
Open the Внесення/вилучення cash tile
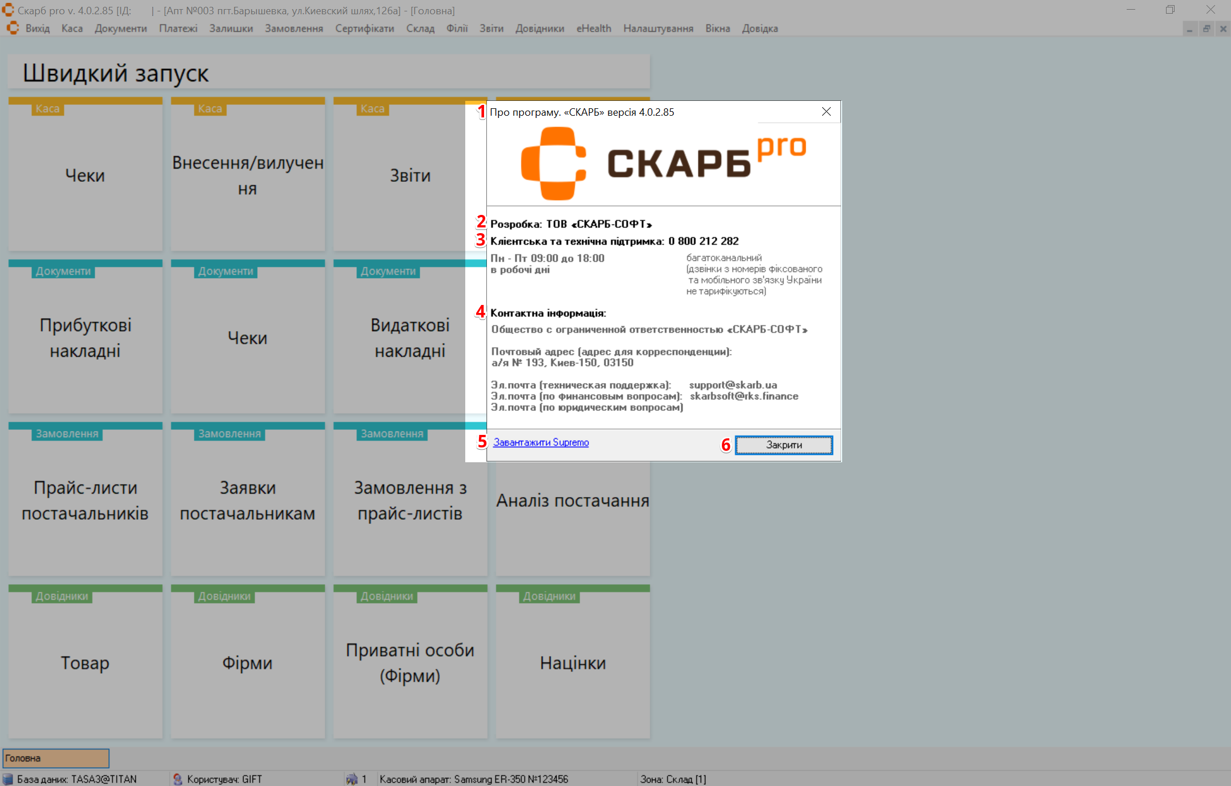click(x=247, y=175)
